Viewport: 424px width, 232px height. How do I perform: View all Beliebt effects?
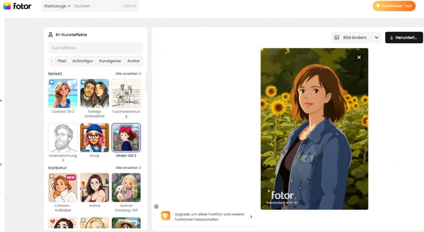pyautogui.click(x=128, y=73)
